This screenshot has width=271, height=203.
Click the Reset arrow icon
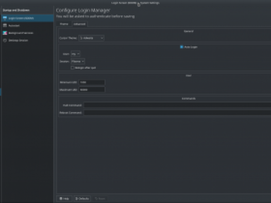click(x=96, y=199)
